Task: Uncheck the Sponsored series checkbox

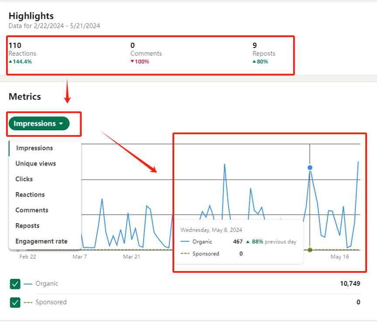Action: tap(15, 302)
